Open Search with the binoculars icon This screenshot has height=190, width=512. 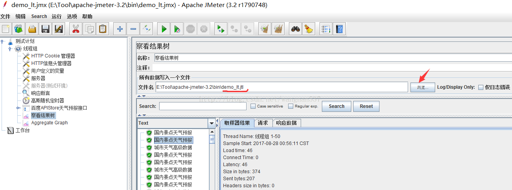tap(296, 29)
